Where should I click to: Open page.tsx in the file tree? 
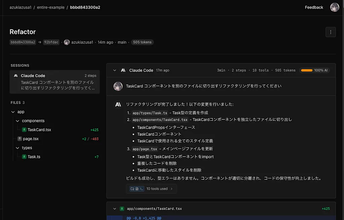(31, 139)
